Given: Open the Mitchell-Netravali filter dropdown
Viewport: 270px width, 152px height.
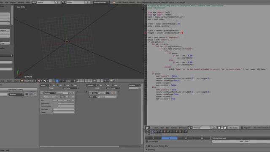Looking at the screenshot, I should 241,138.
